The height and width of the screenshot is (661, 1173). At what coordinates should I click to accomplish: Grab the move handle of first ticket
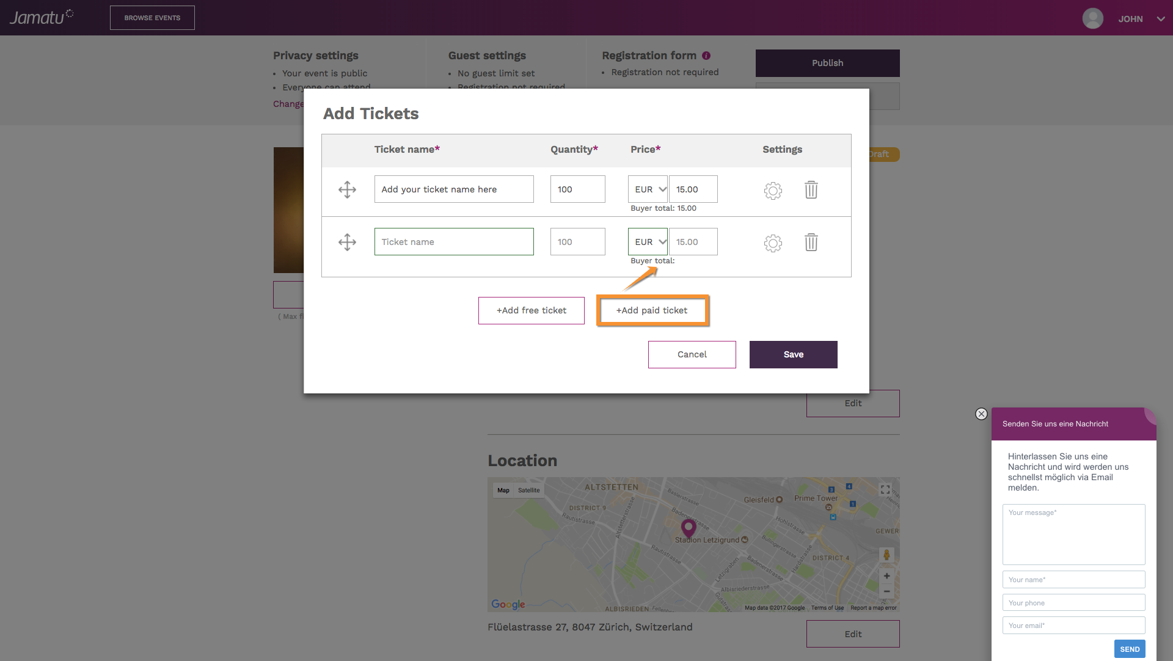347,189
